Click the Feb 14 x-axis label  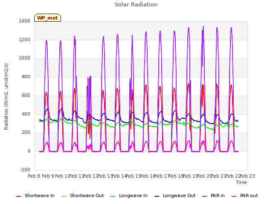point(119,176)
